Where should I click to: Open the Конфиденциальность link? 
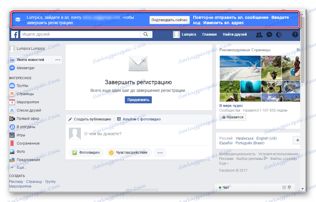pos(237,154)
